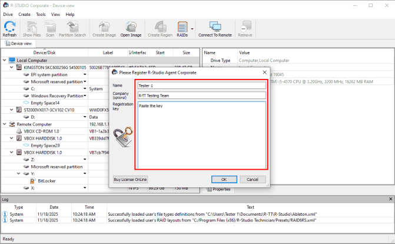Click the Open Image toolbar icon
Screen dimensions: 395x244
(131, 29)
